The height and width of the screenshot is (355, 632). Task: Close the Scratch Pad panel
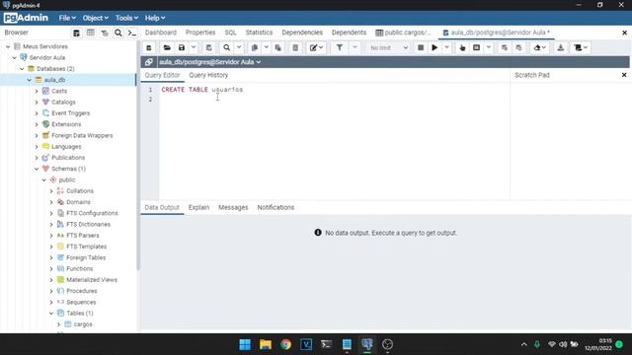click(x=624, y=75)
